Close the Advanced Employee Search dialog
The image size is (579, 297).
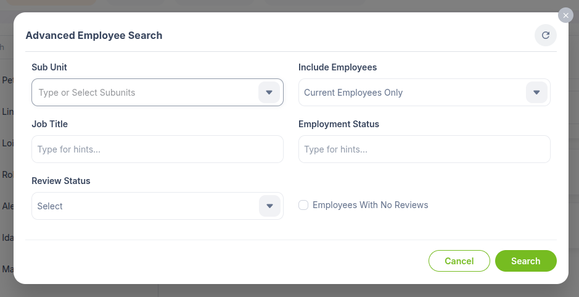[x=565, y=15]
